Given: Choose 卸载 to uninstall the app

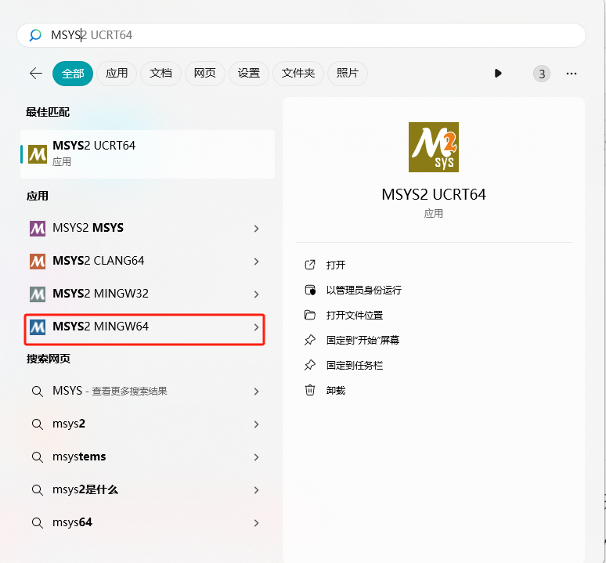Looking at the screenshot, I should pyautogui.click(x=335, y=391).
